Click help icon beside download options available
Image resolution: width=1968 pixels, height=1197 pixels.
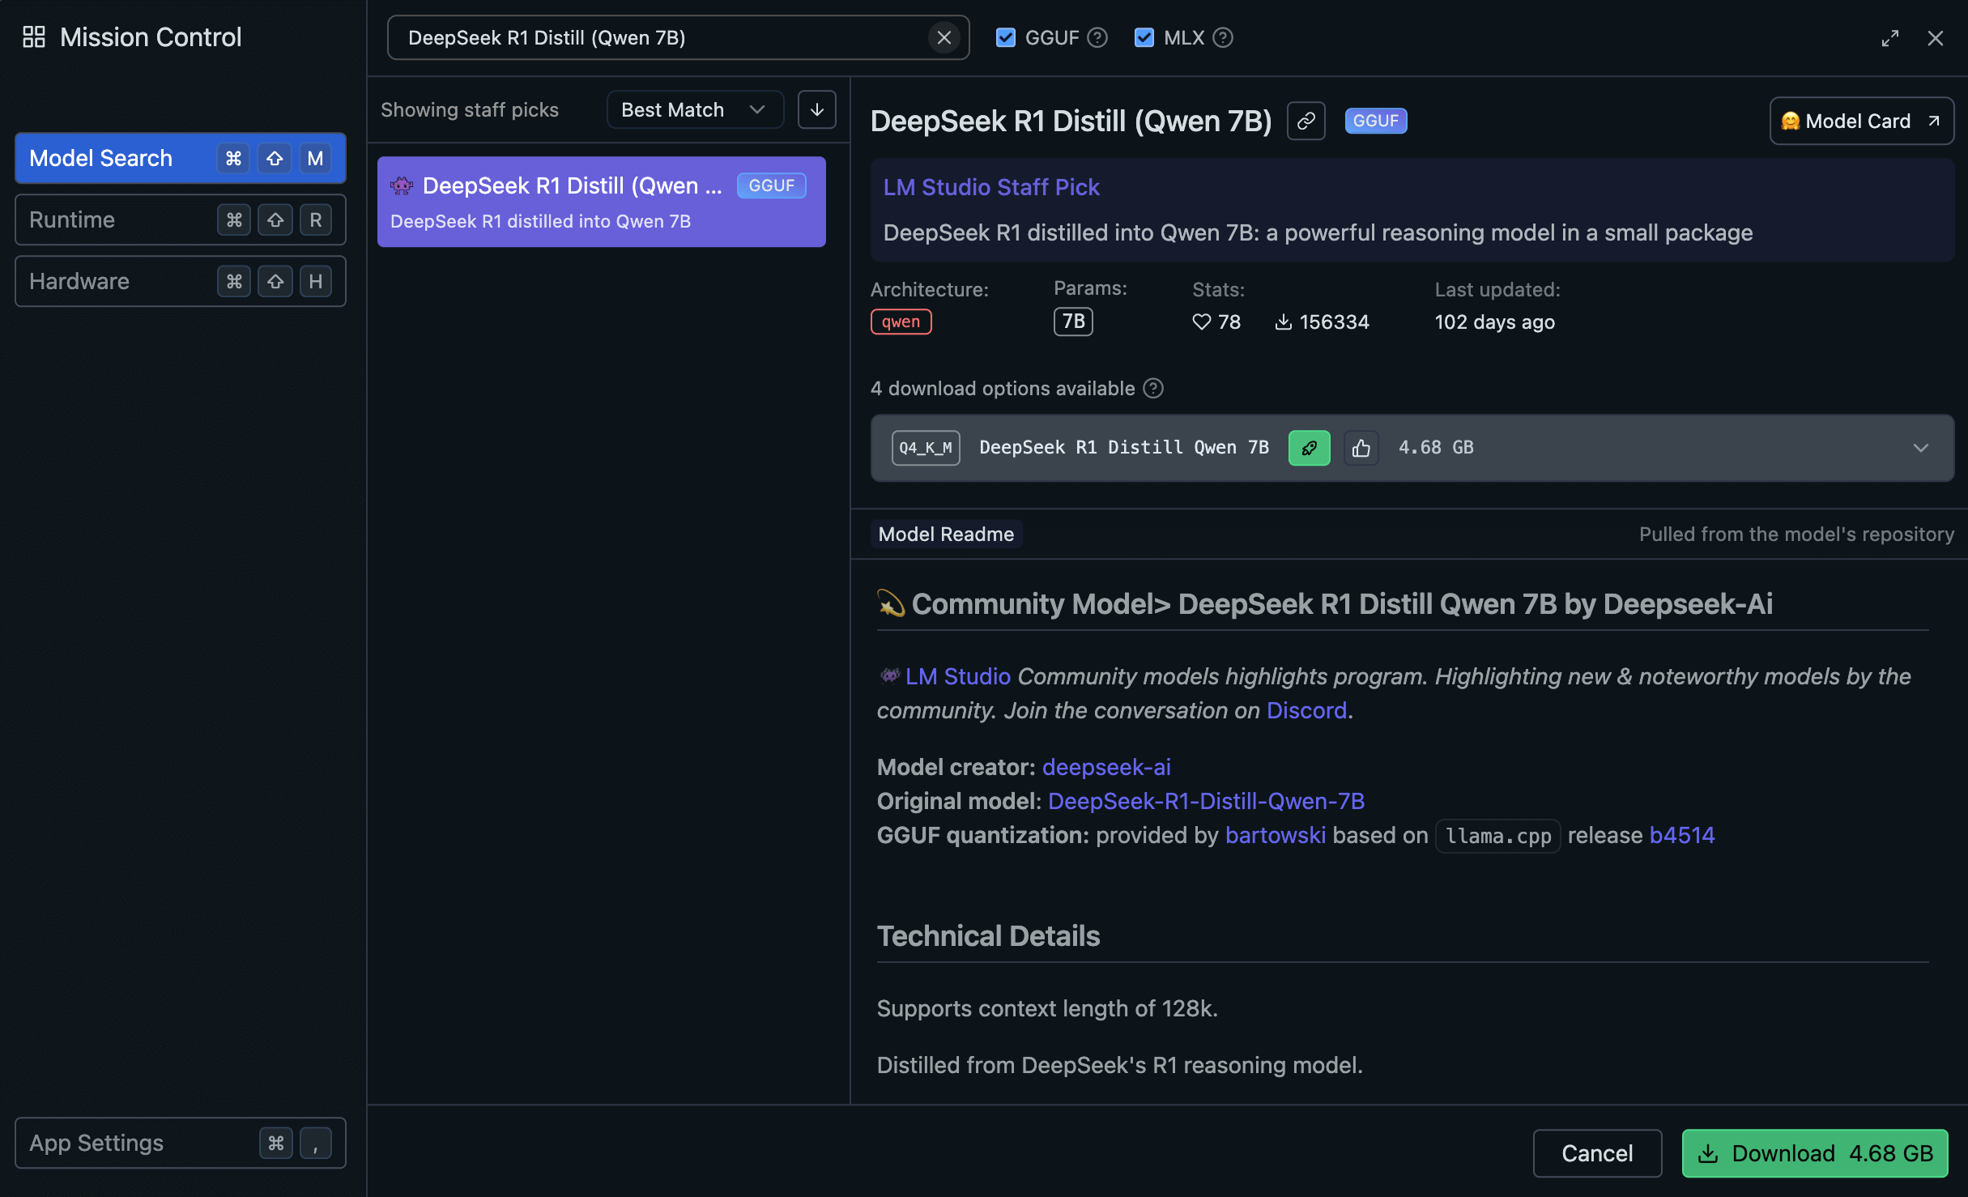point(1153,389)
